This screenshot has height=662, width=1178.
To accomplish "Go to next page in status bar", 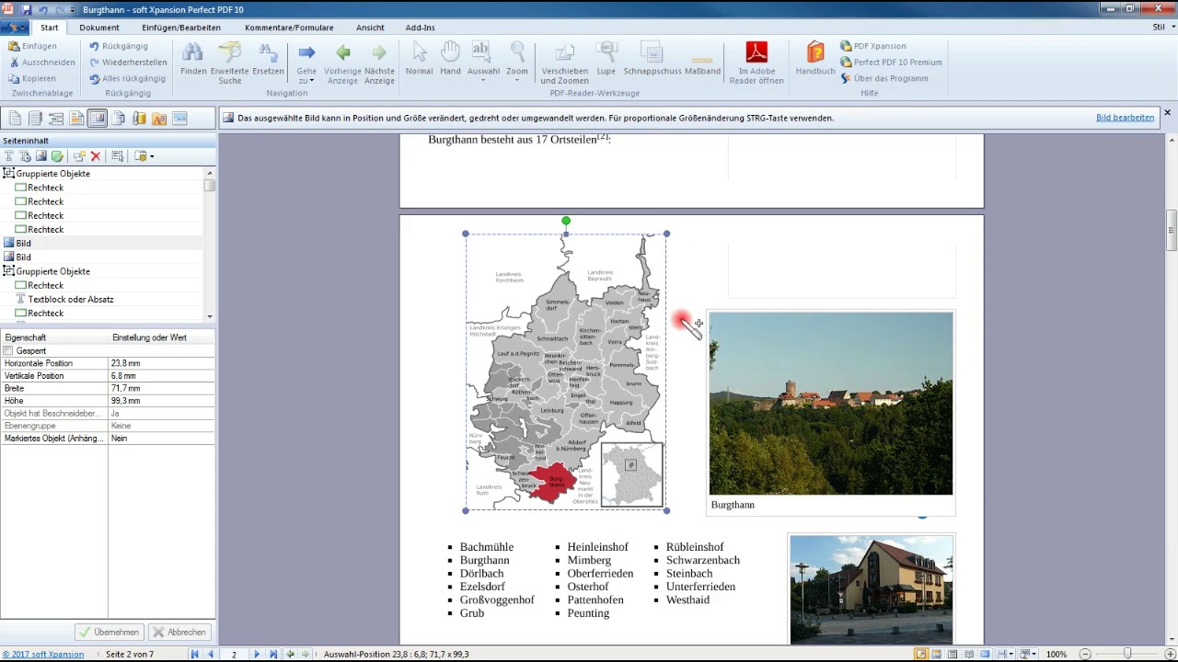I will 257,655.
